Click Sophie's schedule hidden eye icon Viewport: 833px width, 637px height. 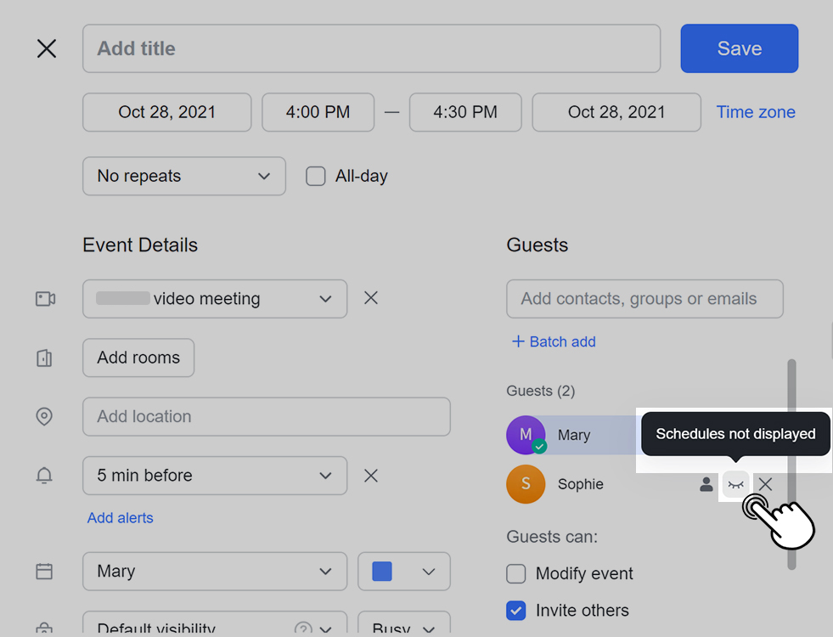click(735, 484)
